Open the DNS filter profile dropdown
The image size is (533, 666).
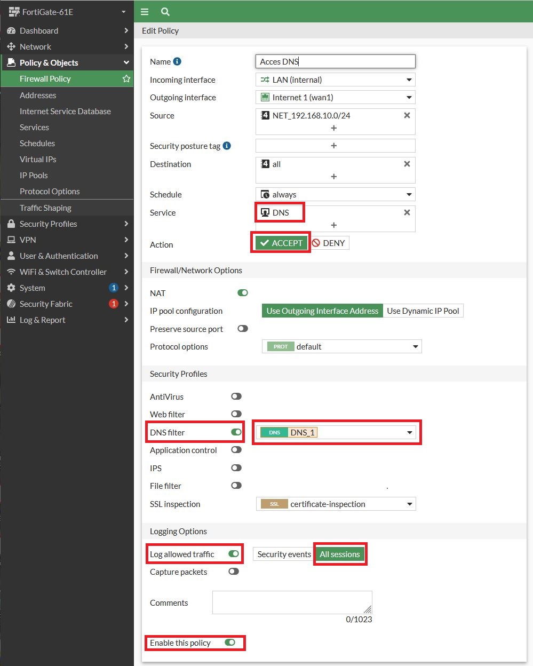point(336,432)
